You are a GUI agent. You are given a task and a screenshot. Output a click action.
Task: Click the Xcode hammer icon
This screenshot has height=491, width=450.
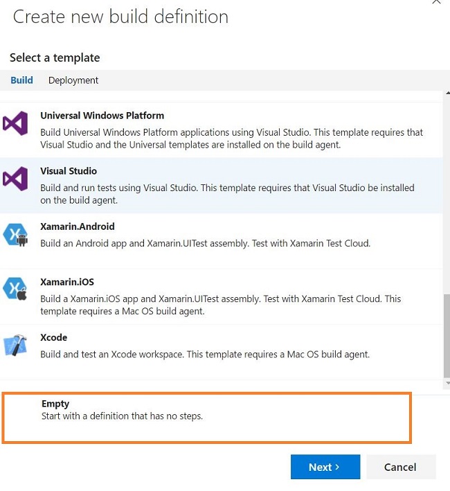click(15, 345)
